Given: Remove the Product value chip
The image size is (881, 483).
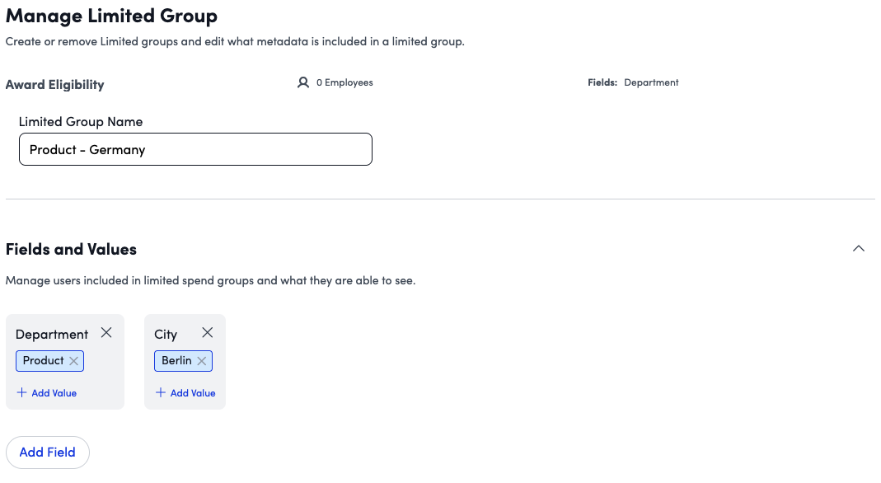Looking at the screenshot, I should click(74, 361).
